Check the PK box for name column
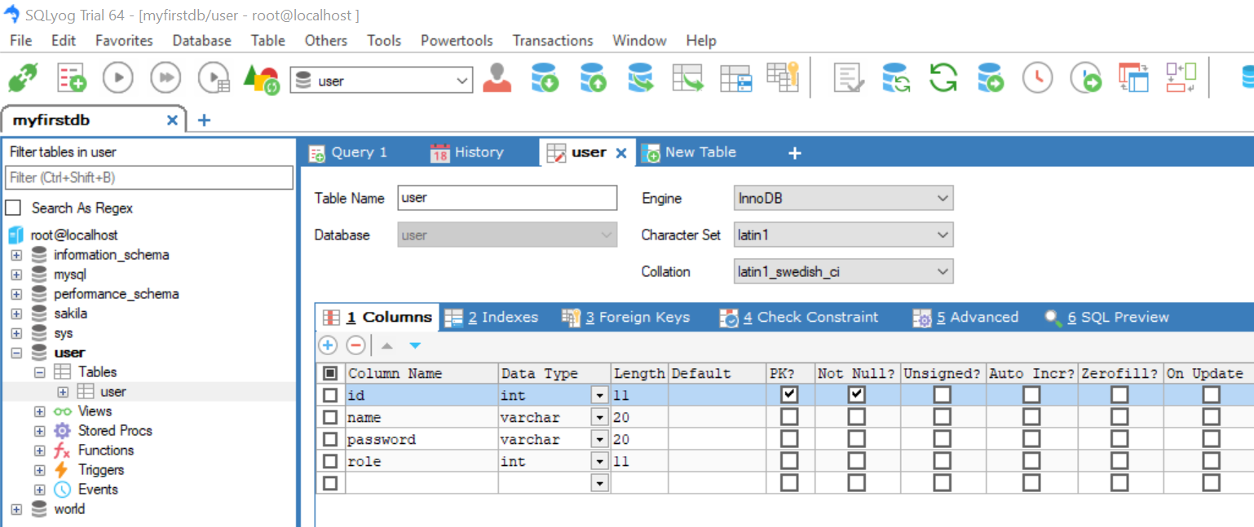This screenshot has width=1254, height=527. point(789,417)
